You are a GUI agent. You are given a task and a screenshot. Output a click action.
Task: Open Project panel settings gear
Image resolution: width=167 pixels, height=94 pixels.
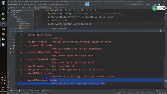(29, 8)
